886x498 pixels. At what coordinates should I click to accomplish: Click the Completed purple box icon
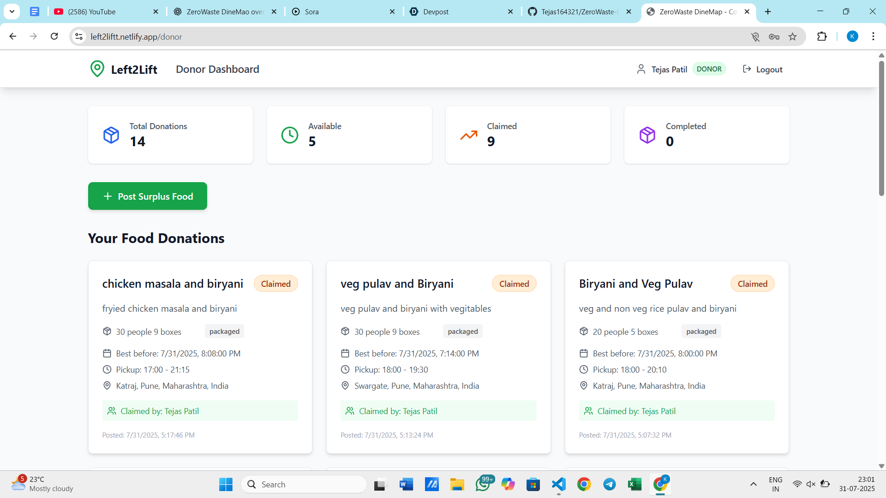point(647,135)
